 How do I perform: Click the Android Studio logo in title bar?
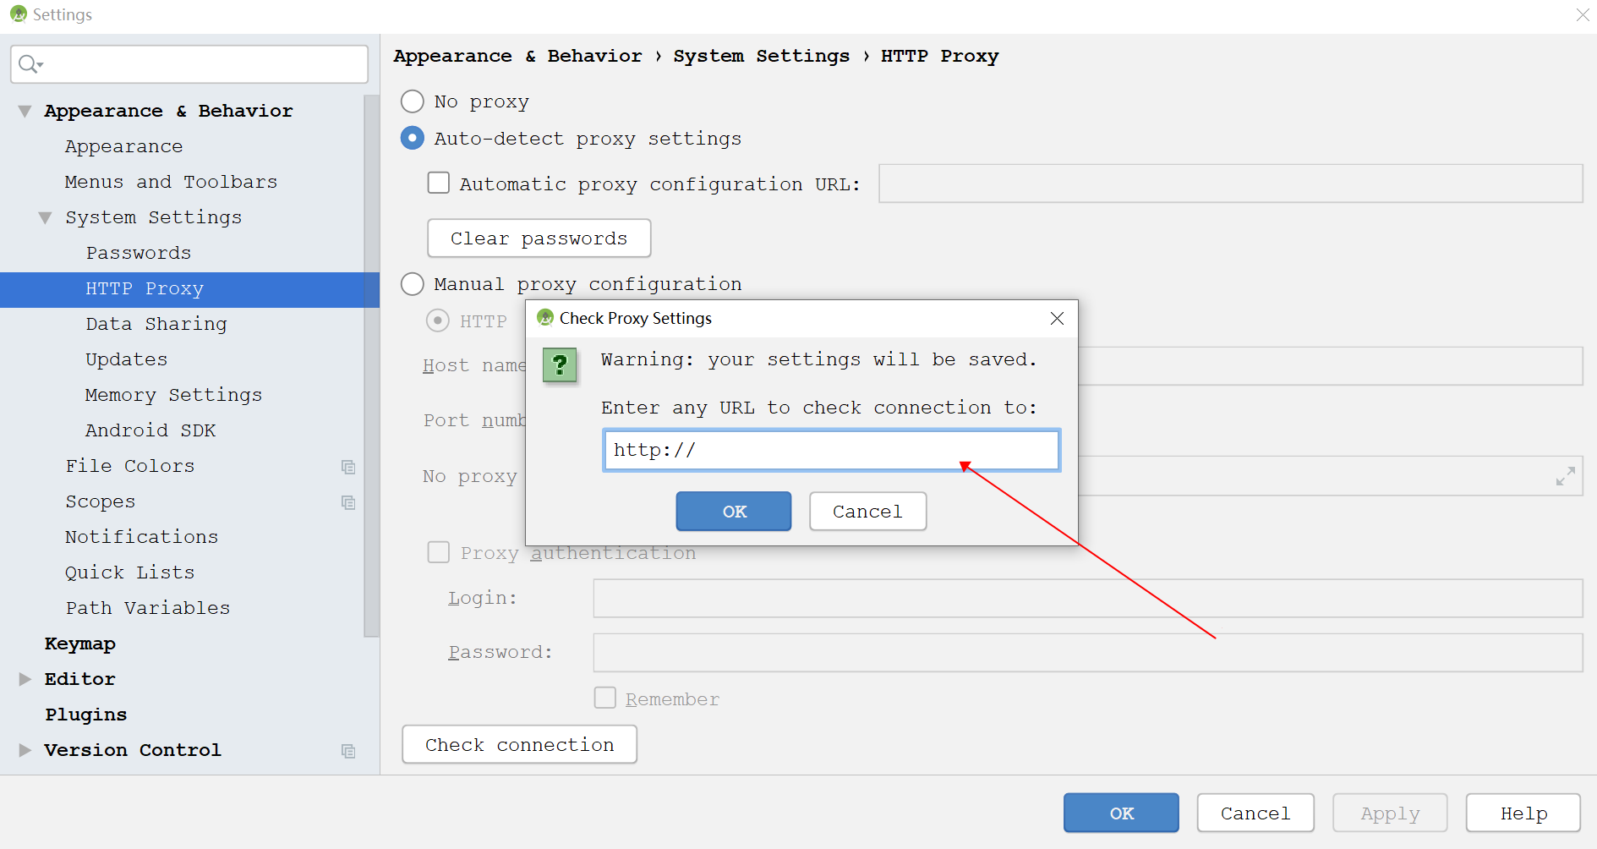coord(19,14)
